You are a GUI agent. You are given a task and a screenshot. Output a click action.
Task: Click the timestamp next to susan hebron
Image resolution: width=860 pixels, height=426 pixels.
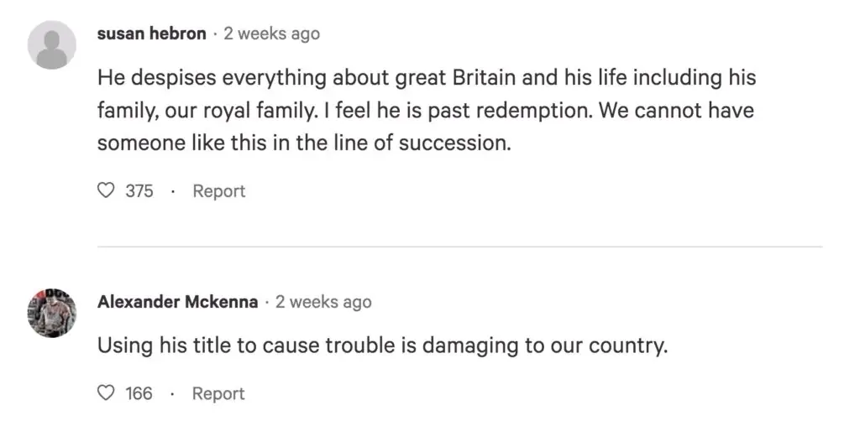(x=271, y=34)
